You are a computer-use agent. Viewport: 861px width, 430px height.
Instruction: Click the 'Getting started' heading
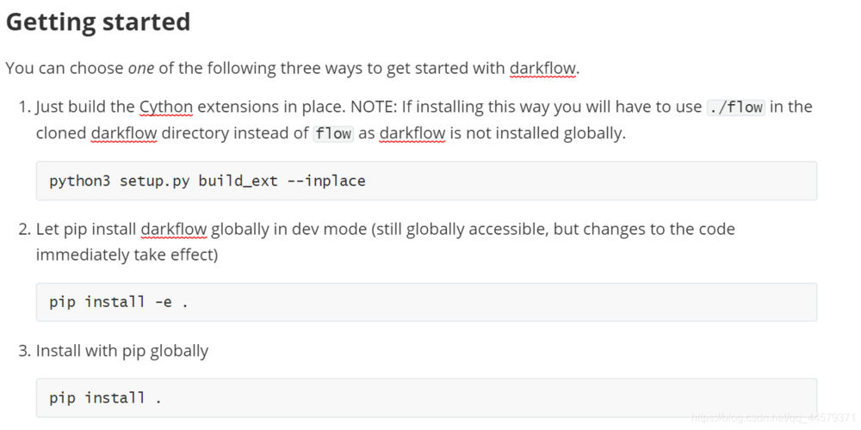click(x=98, y=22)
